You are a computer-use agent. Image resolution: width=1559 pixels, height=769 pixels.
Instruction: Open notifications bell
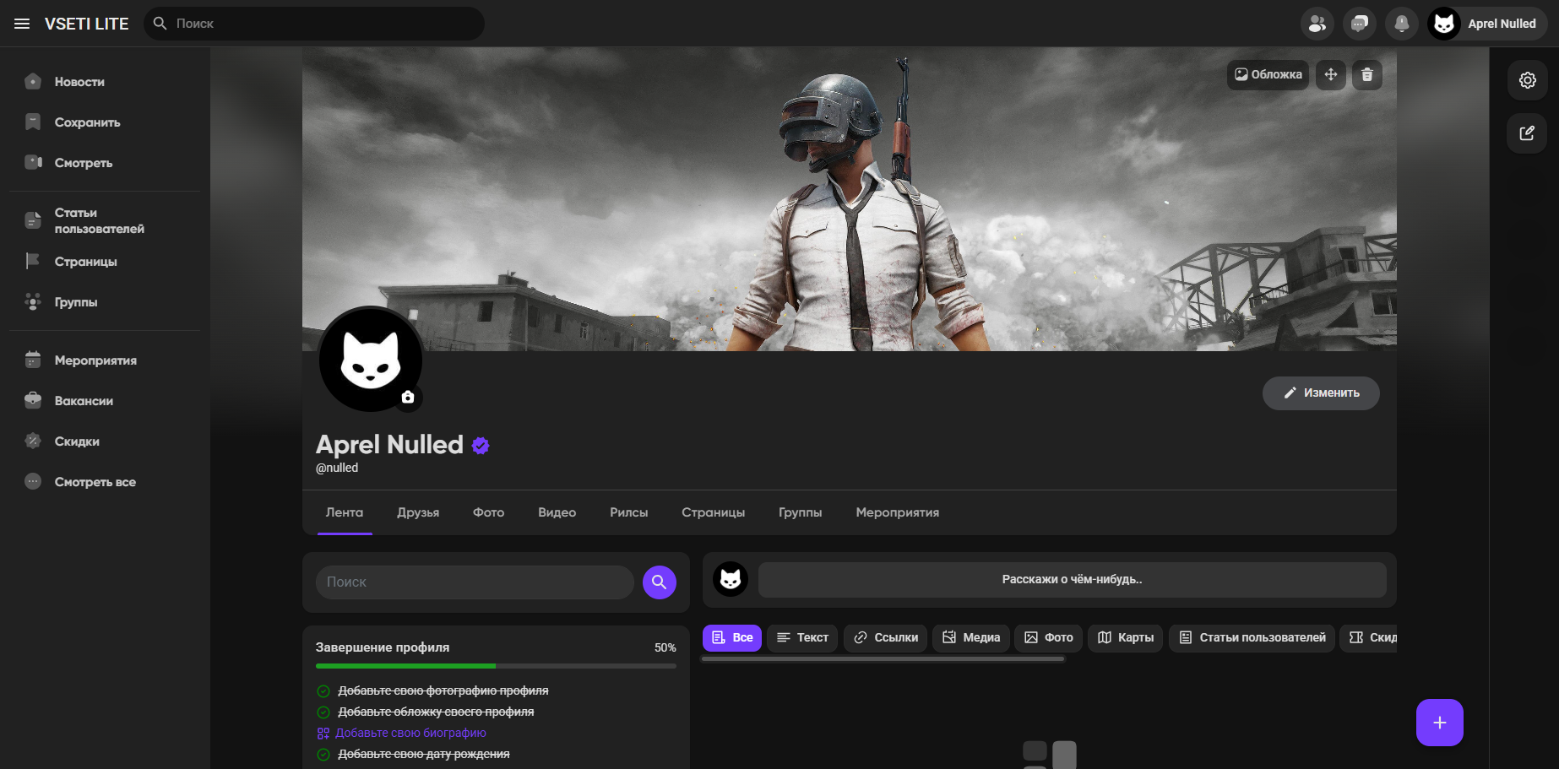tap(1401, 24)
